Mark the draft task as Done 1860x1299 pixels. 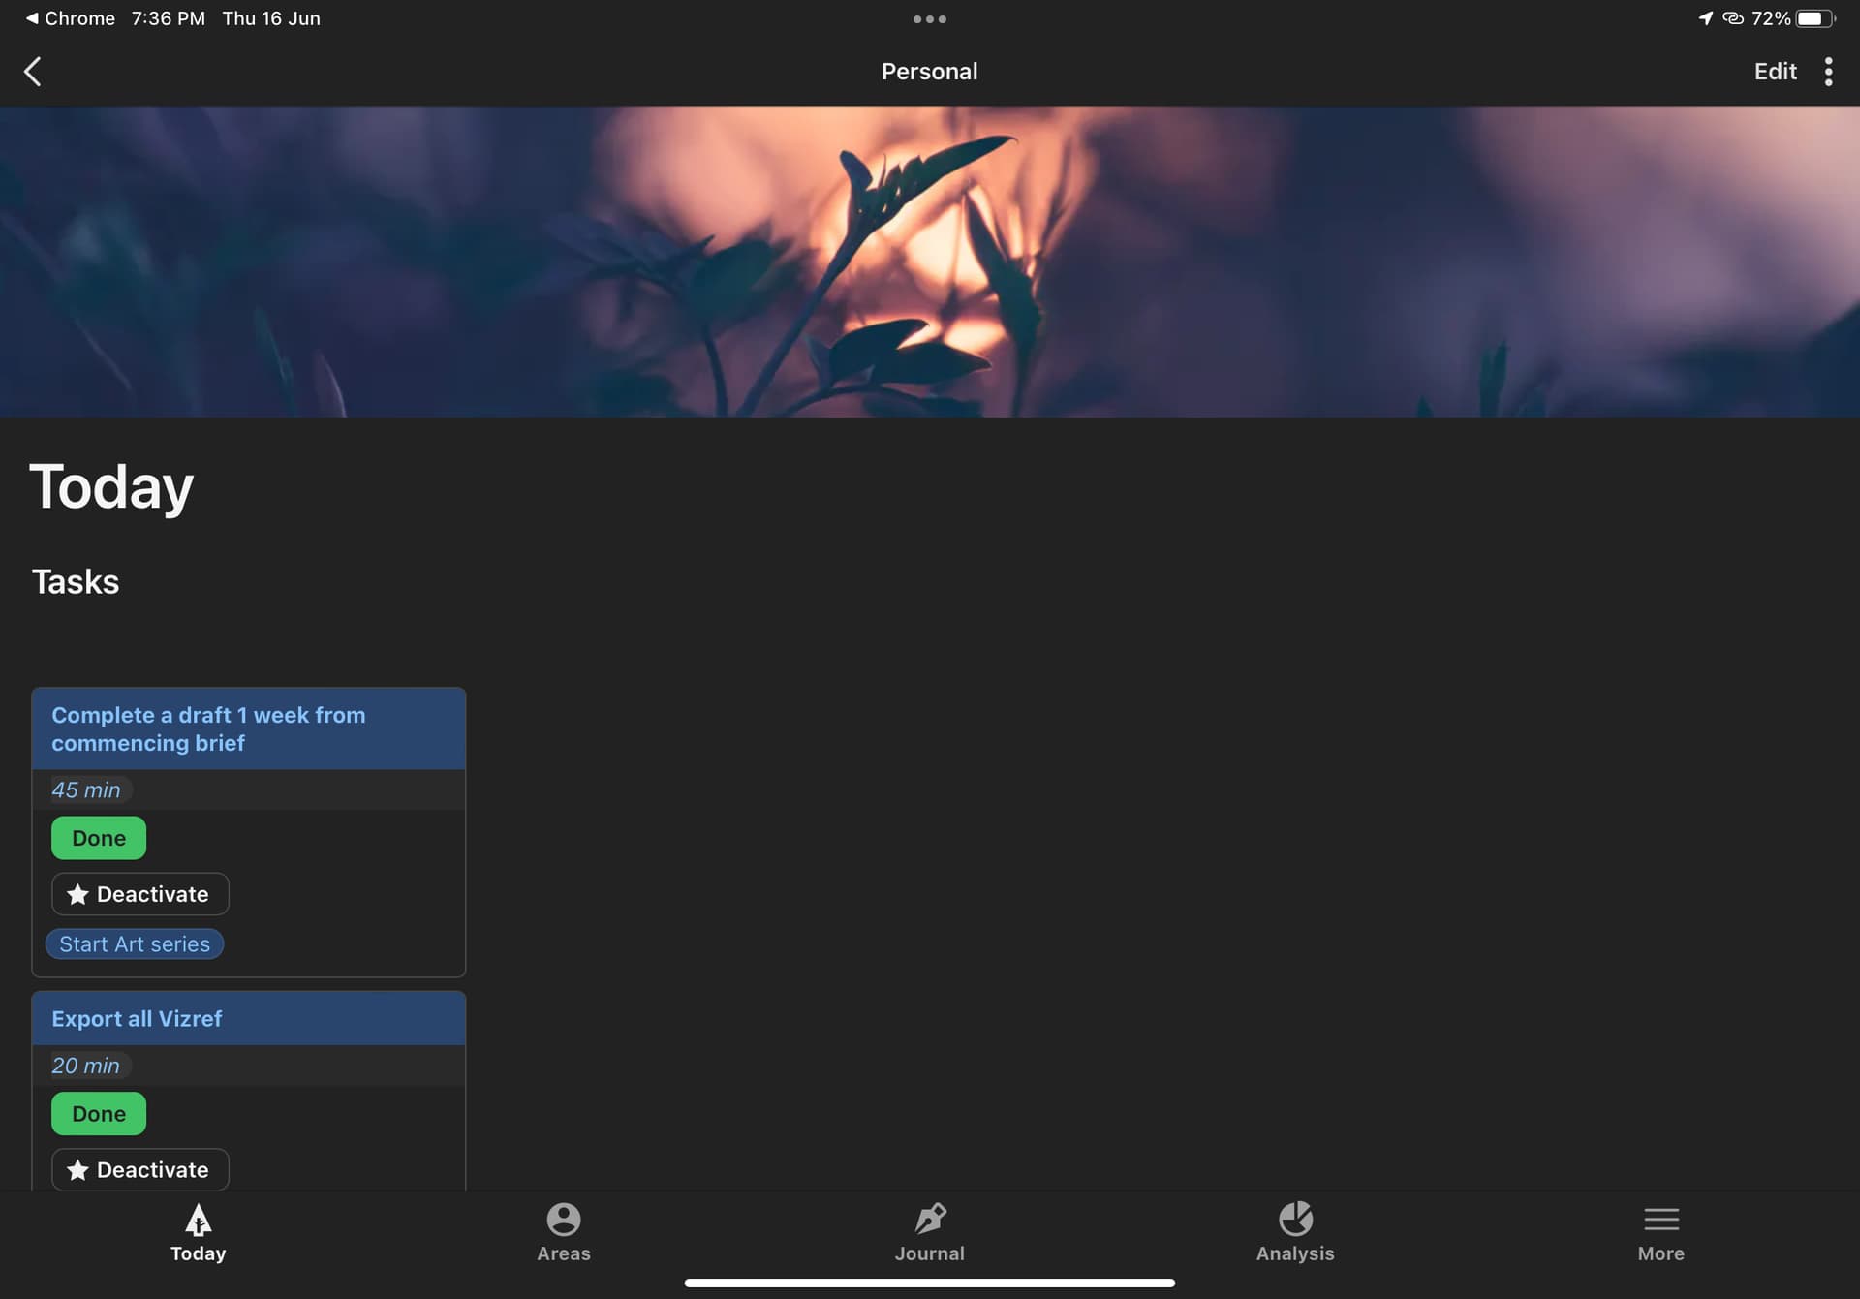point(99,838)
